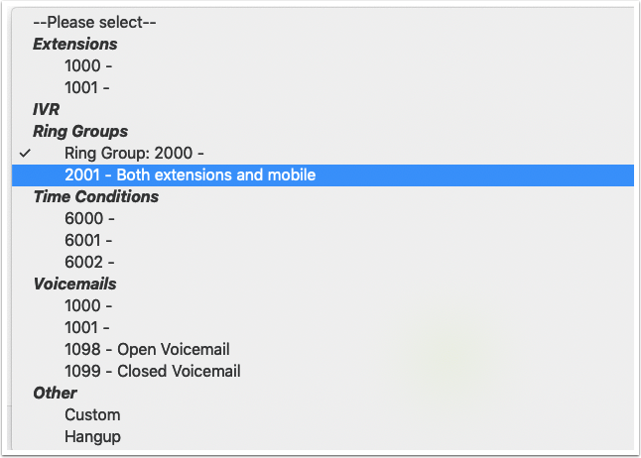
Task: Choose voicemail 1000 under Voicemails
Action: point(87,305)
